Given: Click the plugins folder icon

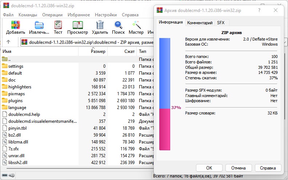Looking at the screenshot, I should [x=5, y=100].
